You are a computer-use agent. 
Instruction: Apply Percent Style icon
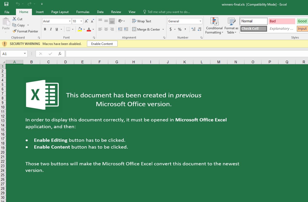tap(180, 29)
